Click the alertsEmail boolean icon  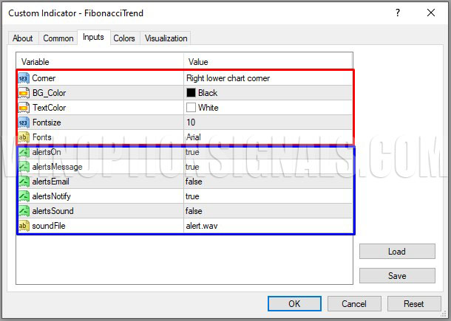(24, 182)
